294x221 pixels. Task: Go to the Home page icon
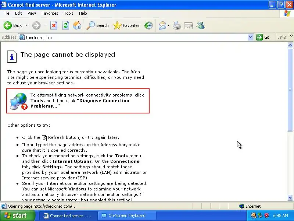coord(77,25)
